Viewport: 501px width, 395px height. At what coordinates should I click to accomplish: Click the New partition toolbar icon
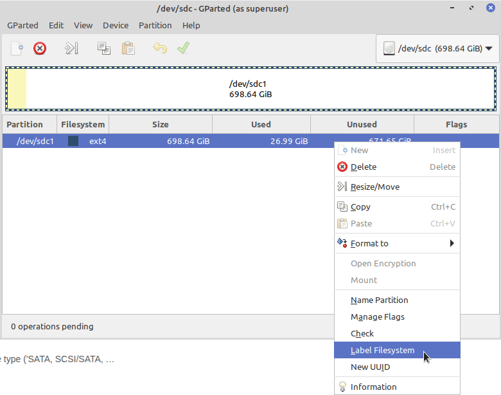point(17,48)
